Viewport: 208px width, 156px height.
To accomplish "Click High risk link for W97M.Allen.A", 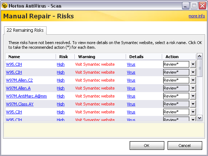I will [61, 88].
